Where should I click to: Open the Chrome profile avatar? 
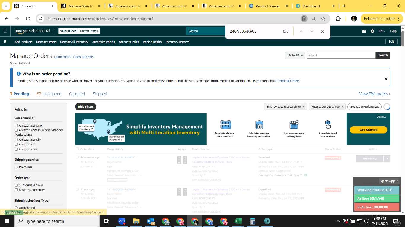click(354, 19)
